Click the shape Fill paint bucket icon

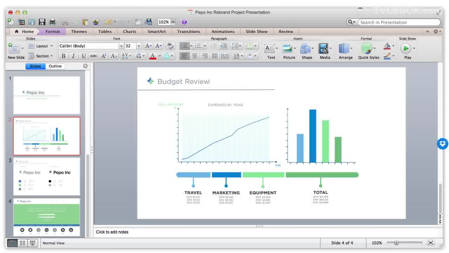(x=387, y=46)
